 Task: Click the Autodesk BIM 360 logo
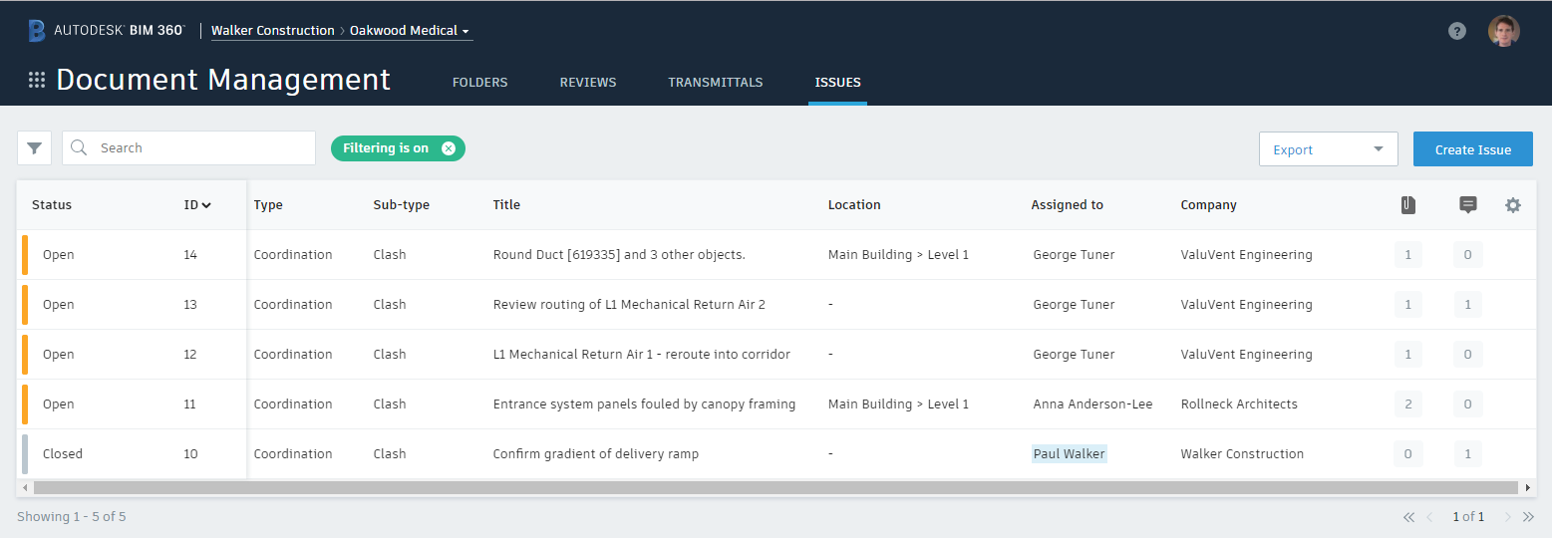[106, 31]
